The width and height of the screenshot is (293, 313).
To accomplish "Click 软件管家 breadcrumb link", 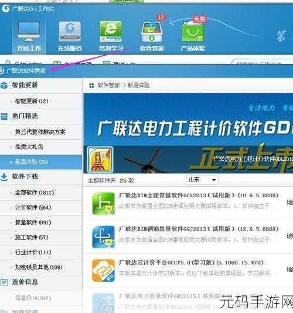I will pyautogui.click(x=109, y=85).
